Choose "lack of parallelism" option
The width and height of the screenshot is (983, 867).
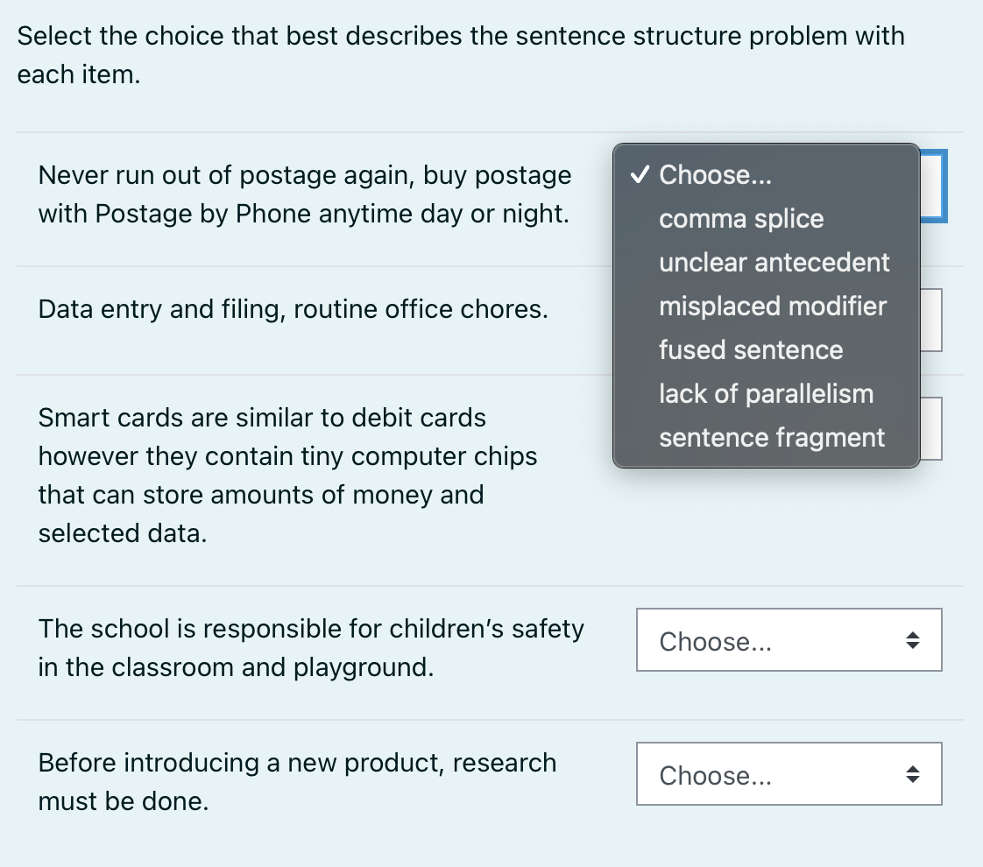coord(766,394)
